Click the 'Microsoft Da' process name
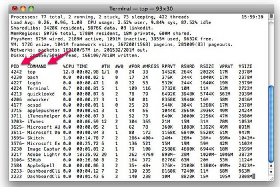The width and height of the screenshot is (280, 187). point(44,133)
